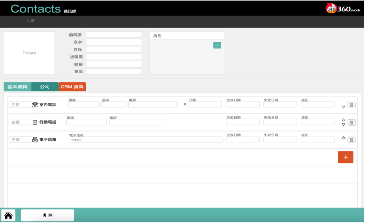
Task: Move 行動電話 row up with arrow
Action: 343,120
